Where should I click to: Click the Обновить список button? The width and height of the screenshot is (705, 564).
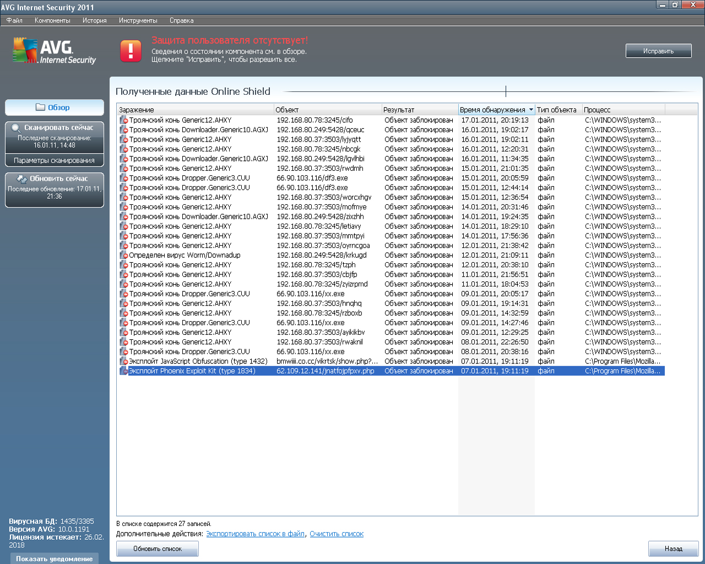click(x=158, y=549)
